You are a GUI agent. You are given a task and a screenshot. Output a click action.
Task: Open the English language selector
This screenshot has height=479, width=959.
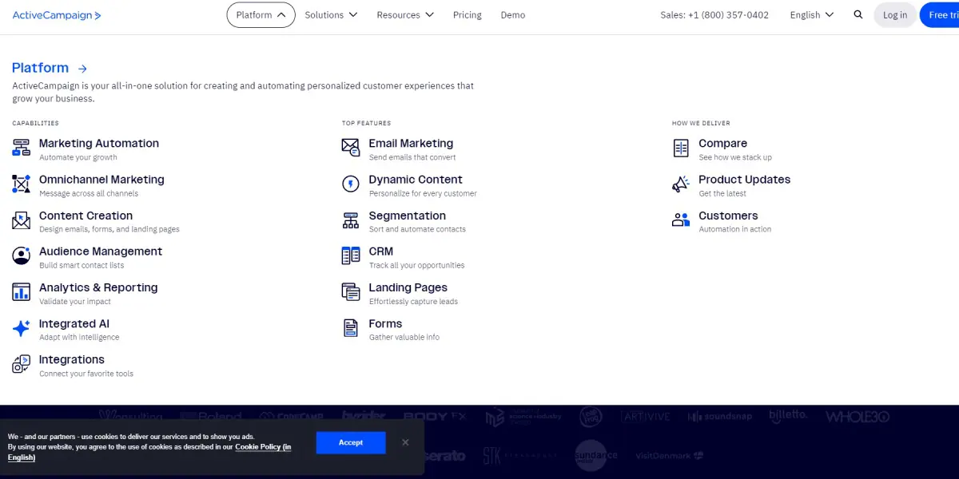coord(811,15)
